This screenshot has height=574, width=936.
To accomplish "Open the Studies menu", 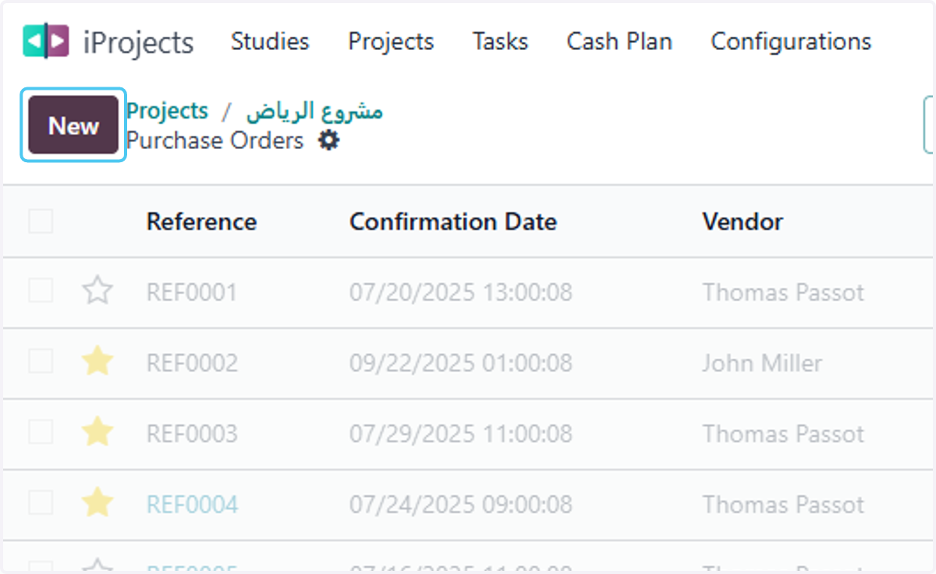I will pos(270,41).
